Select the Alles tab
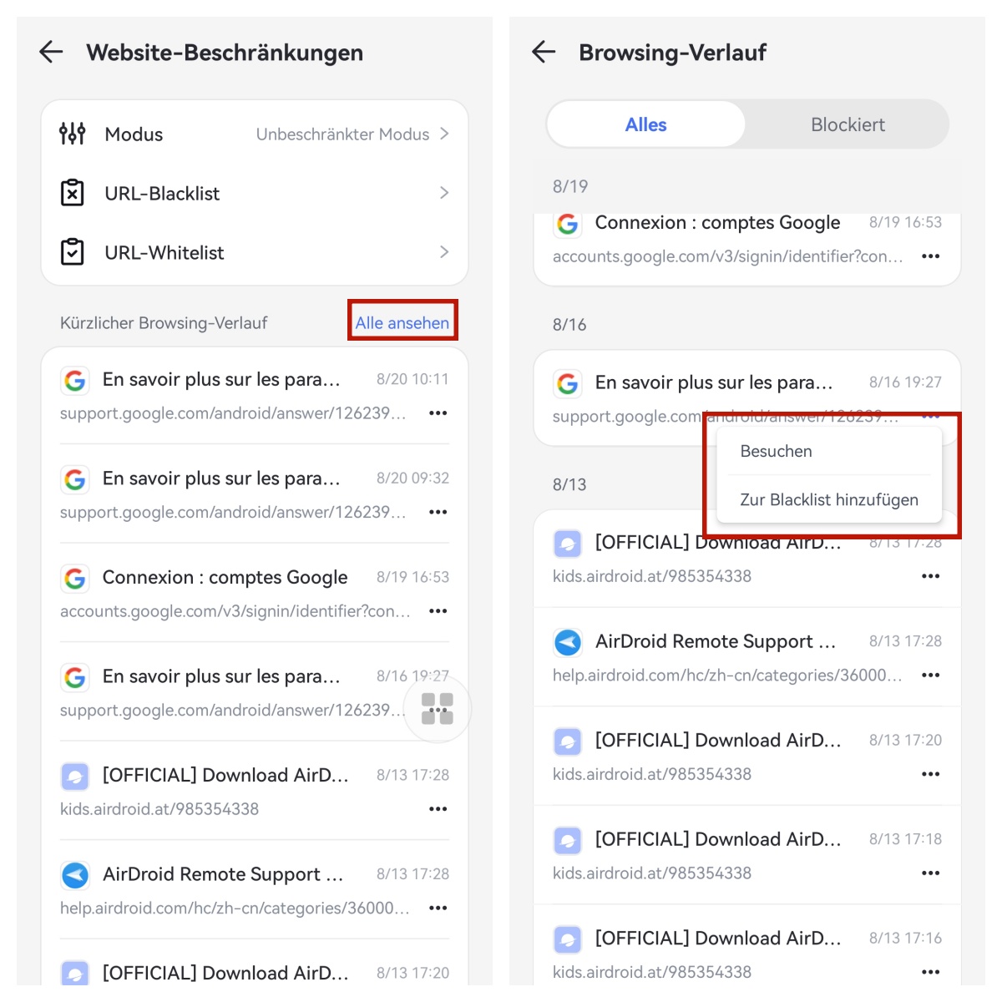 click(645, 124)
